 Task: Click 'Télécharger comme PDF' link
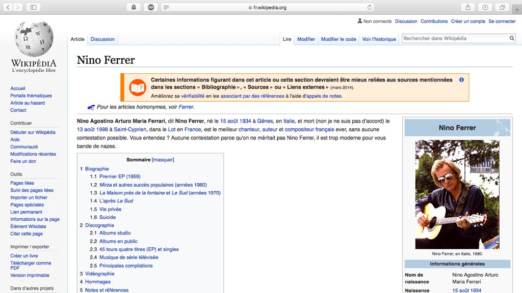[31, 266]
